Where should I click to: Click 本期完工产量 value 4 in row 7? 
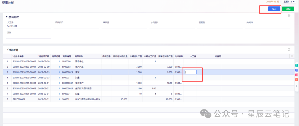click(x=155, y=94)
